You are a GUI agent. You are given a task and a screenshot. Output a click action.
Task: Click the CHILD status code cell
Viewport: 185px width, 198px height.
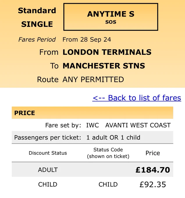108,185
